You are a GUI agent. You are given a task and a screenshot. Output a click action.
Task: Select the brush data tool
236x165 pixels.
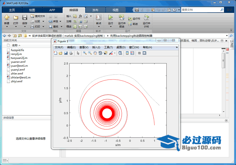111,53
